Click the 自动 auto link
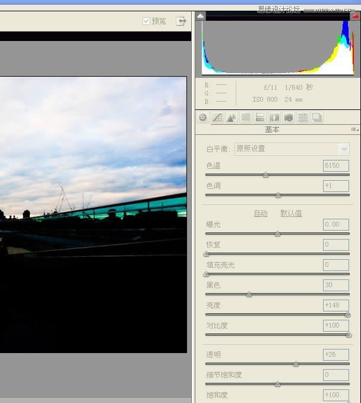This screenshot has height=403, width=361. click(x=261, y=213)
